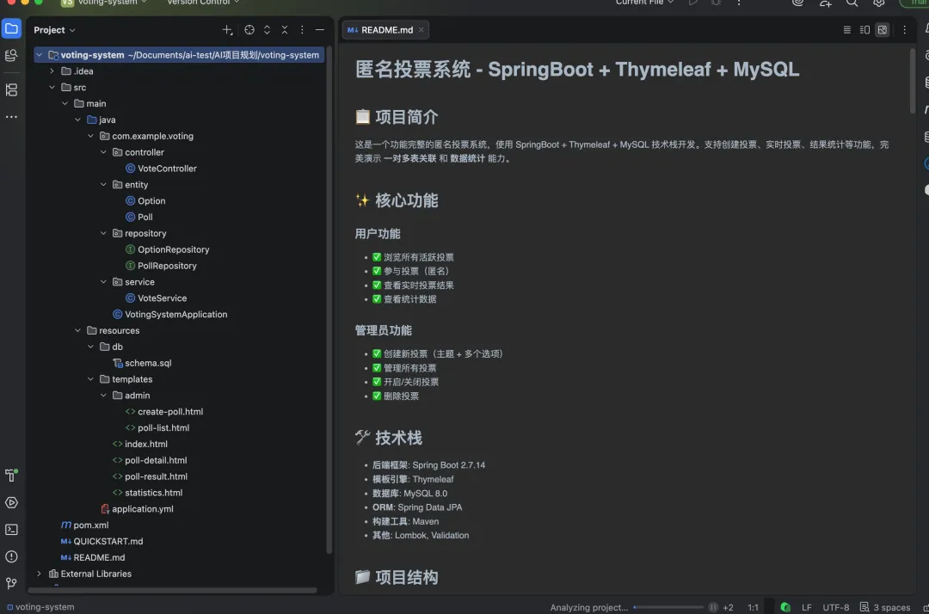This screenshot has width=929, height=614.
Task: Open editor tab options menu
Action: 905,29
